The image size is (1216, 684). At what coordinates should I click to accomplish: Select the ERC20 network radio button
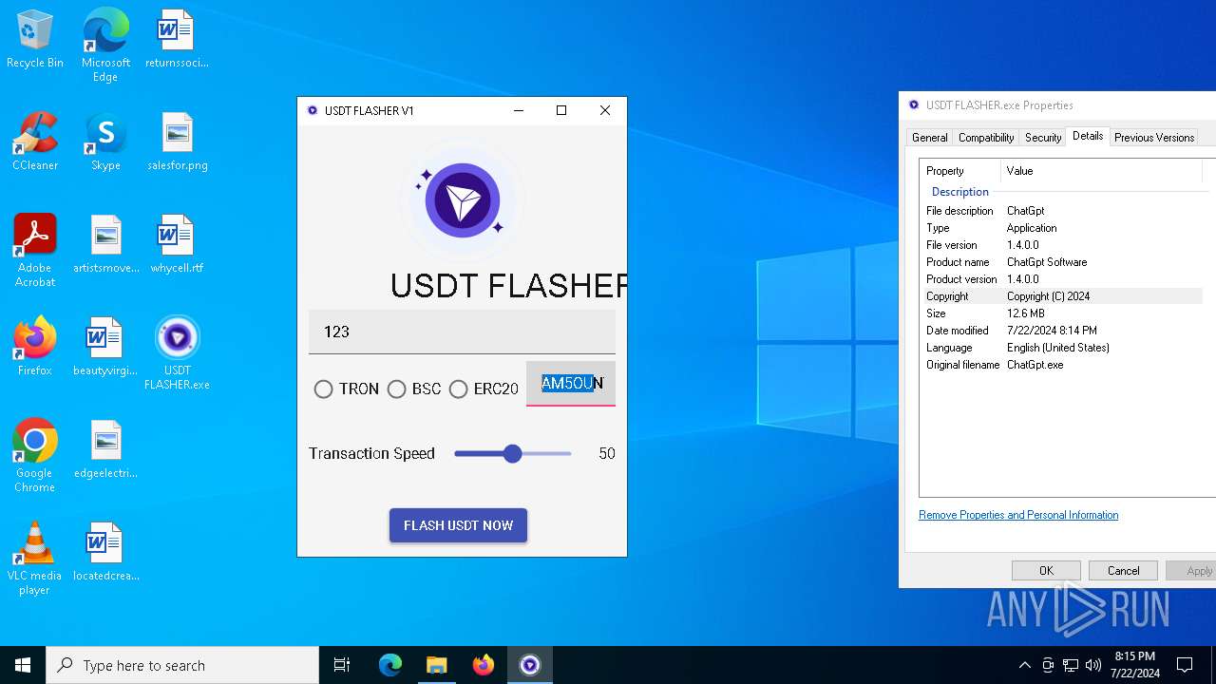pos(459,389)
